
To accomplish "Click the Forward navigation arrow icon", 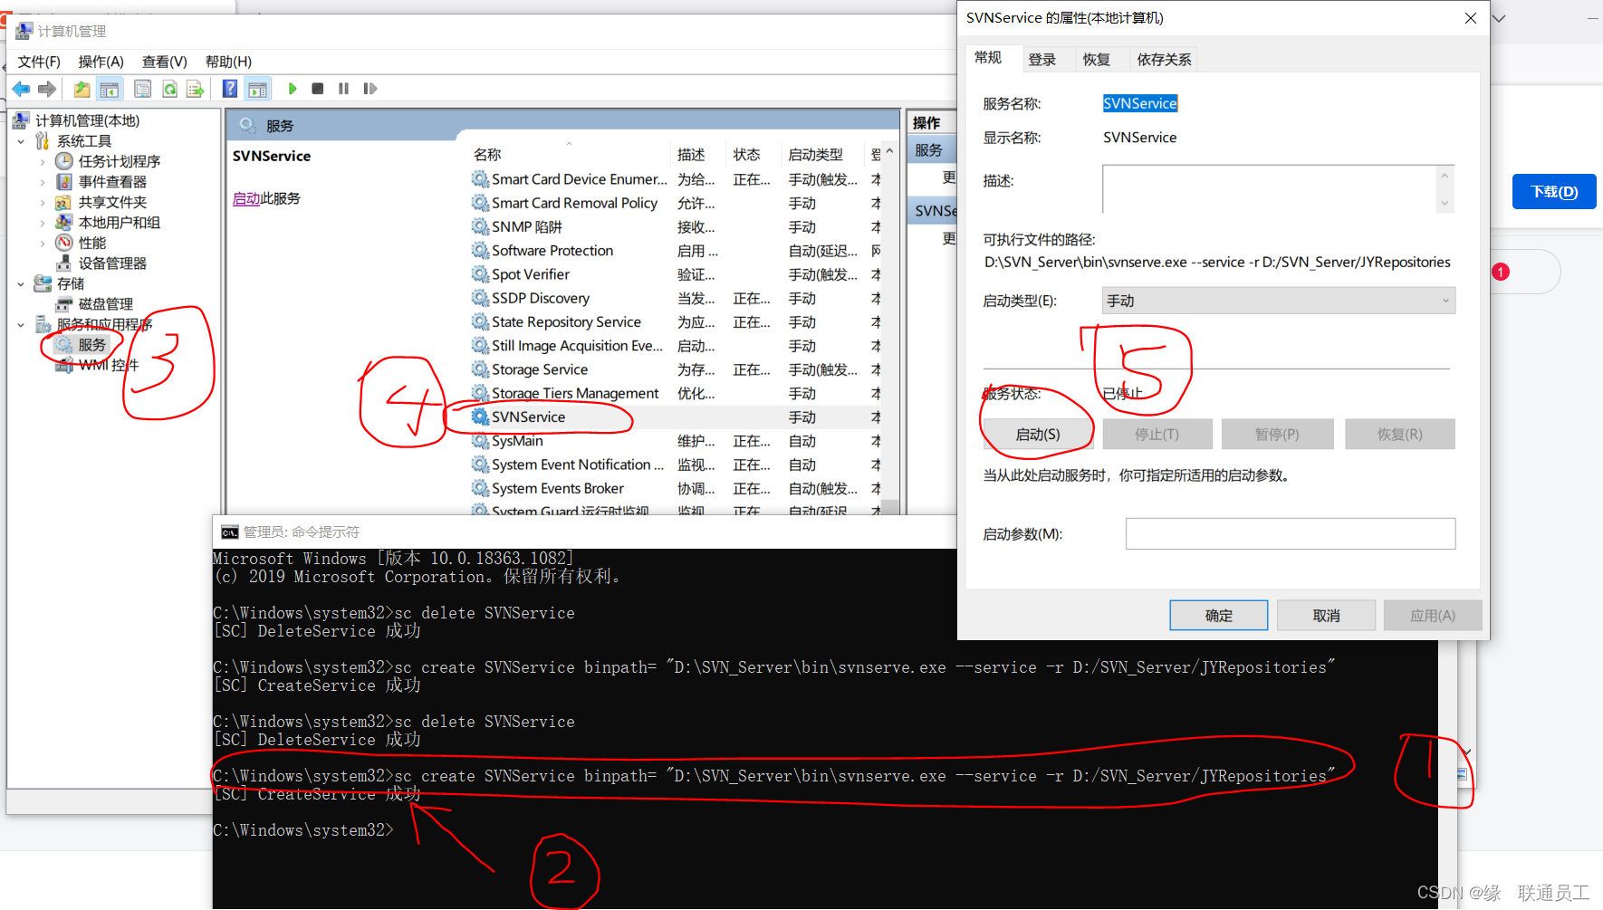I will click(x=47, y=89).
